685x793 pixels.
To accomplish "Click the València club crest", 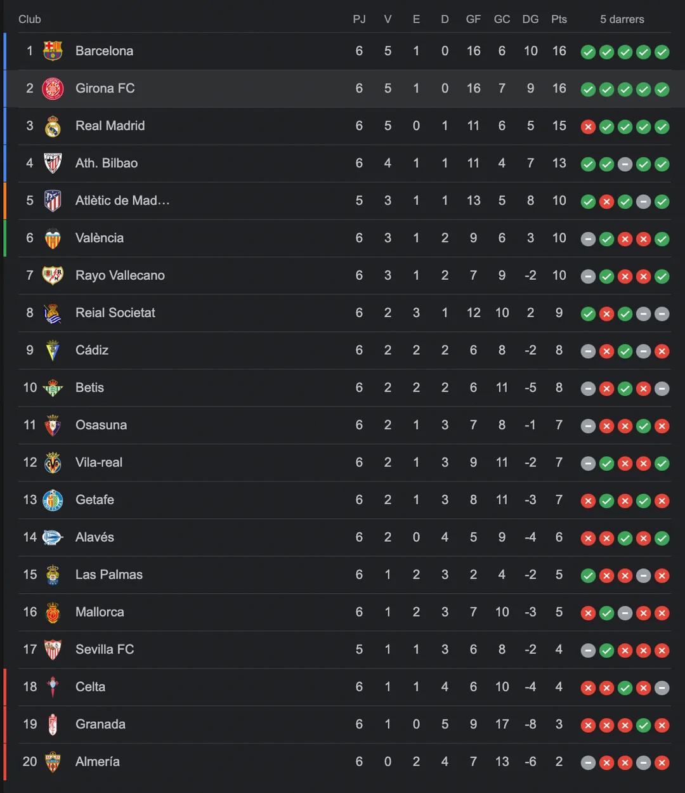I will click(53, 239).
